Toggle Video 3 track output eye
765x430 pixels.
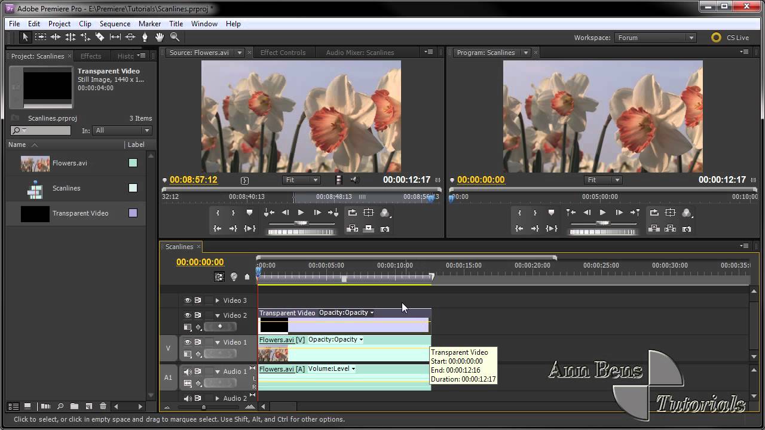(x=187, y=300)
